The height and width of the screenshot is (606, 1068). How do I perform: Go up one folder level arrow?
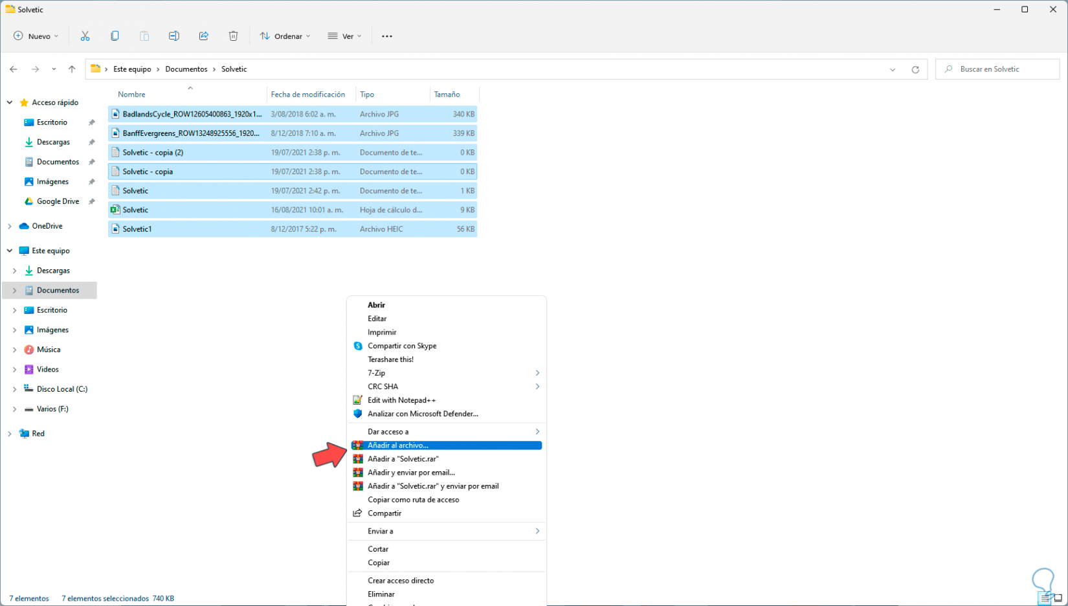point(72,69)
